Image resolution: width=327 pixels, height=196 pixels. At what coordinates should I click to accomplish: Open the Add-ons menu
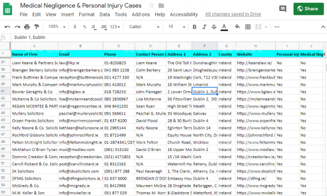[x=140, y=15]
